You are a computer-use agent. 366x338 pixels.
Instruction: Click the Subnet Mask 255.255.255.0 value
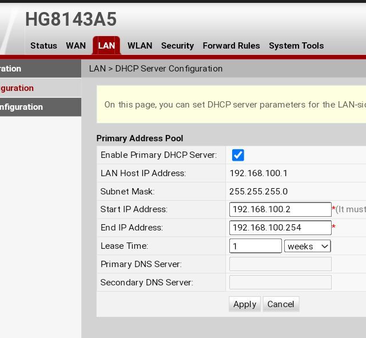click(258, 192)
